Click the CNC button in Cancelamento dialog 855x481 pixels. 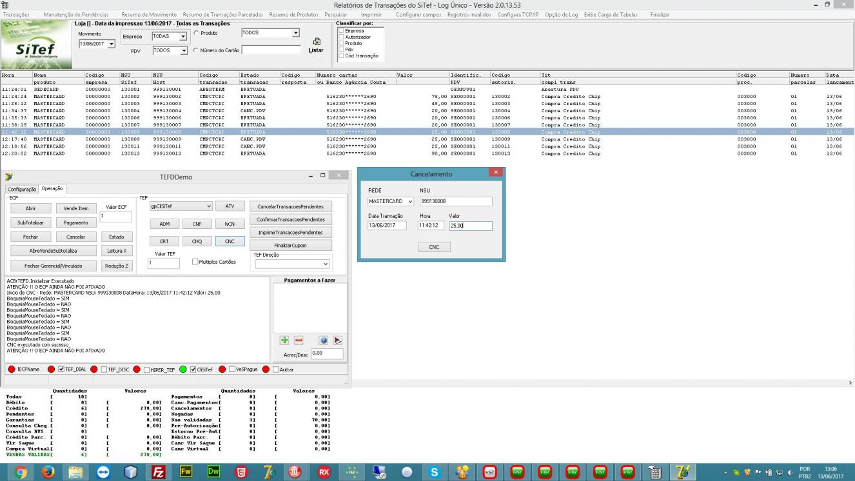point(434,247)
